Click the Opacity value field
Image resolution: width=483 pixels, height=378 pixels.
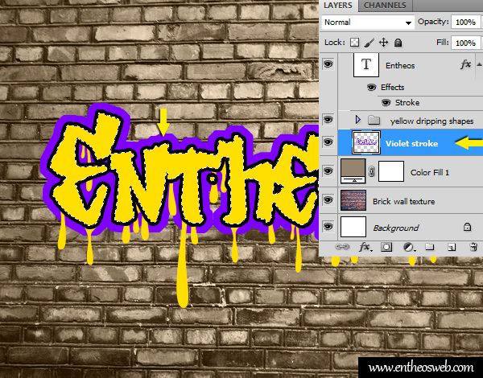(x=464, y=23)
